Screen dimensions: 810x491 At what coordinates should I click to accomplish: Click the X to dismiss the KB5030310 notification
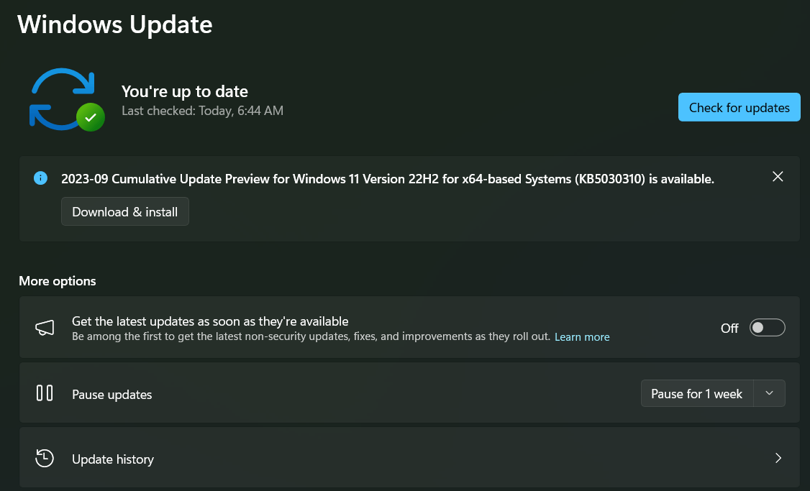778,176
